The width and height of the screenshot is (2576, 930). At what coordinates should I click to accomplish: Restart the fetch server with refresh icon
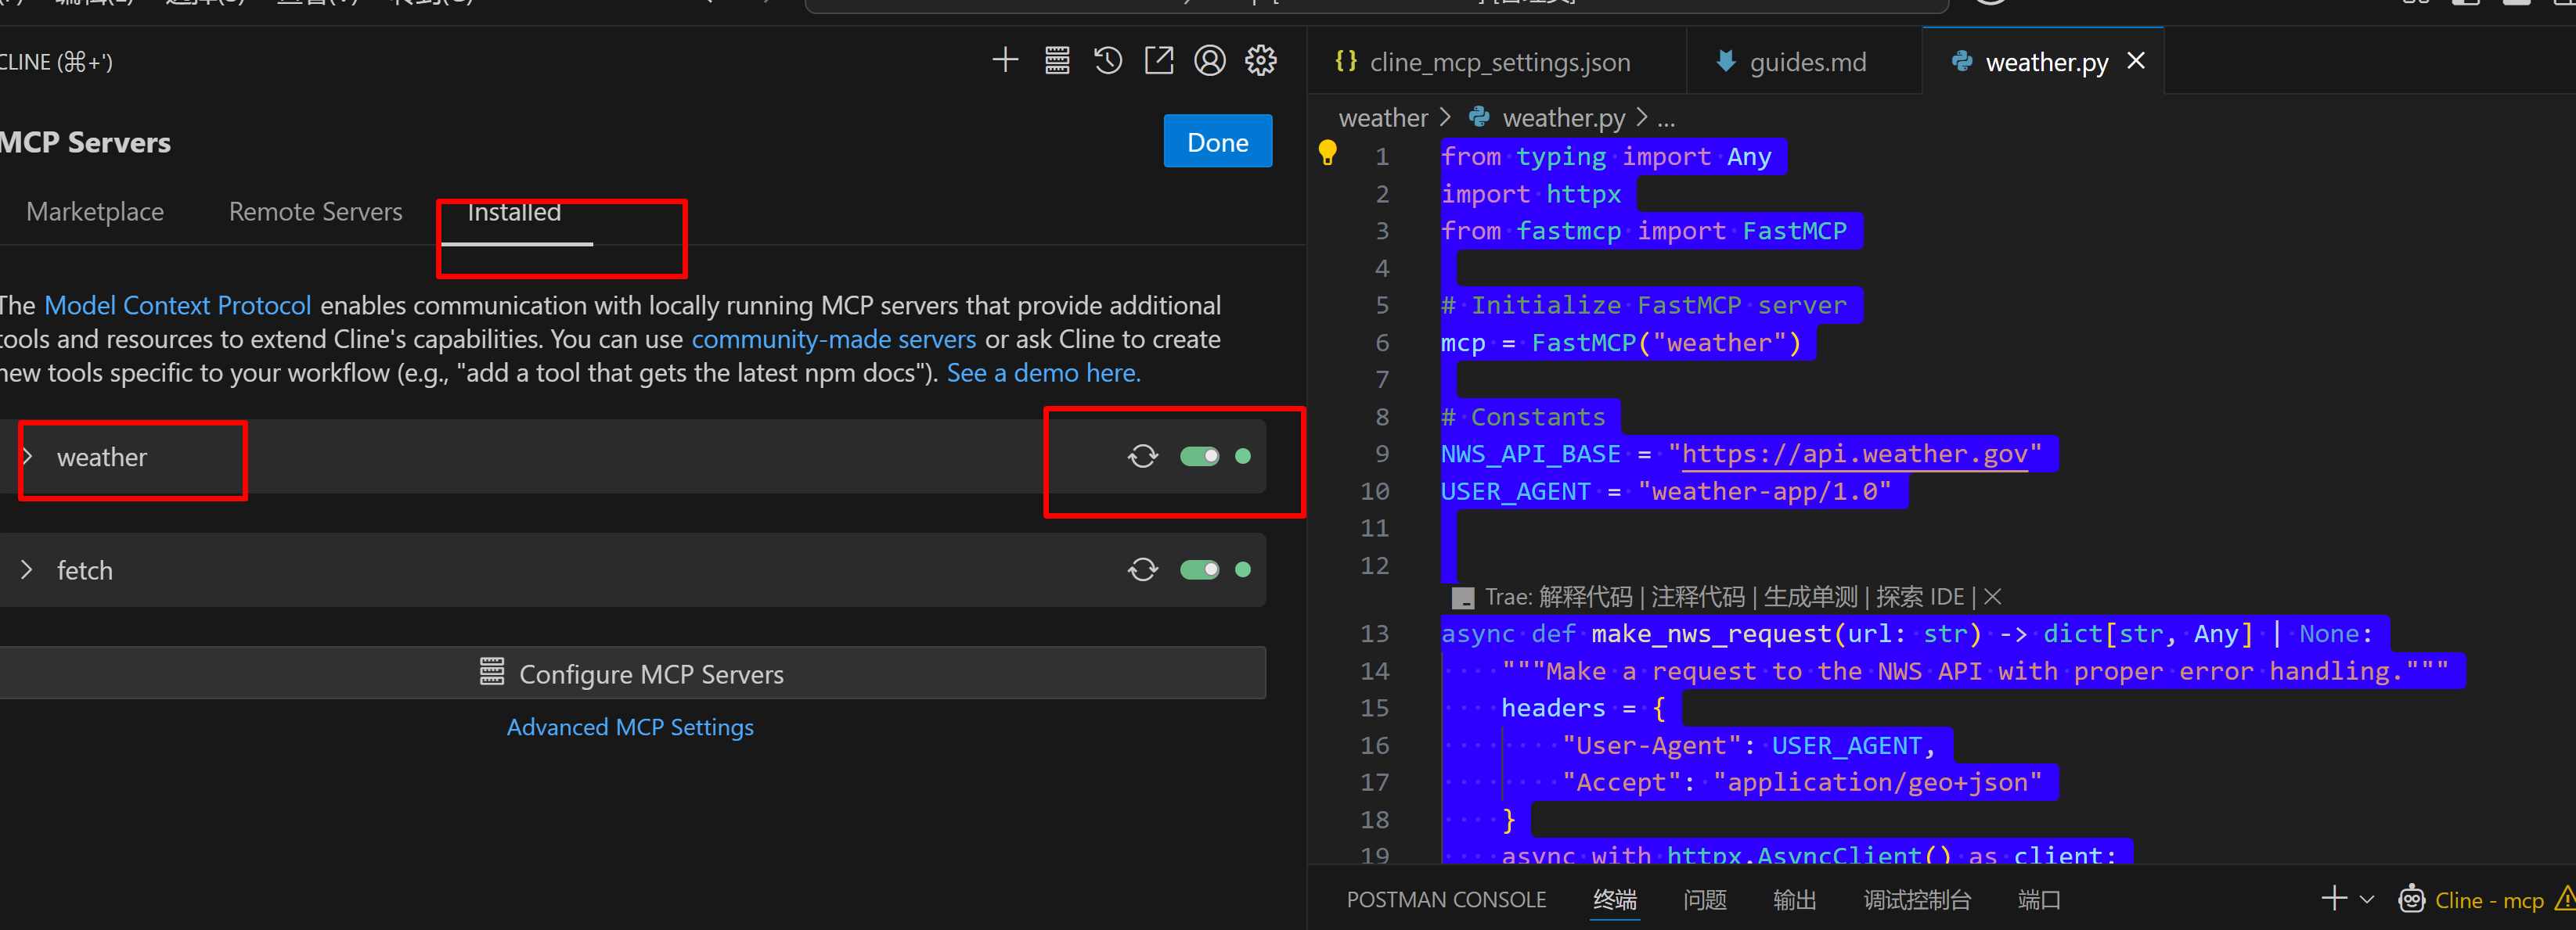[x=1143, y=569]
